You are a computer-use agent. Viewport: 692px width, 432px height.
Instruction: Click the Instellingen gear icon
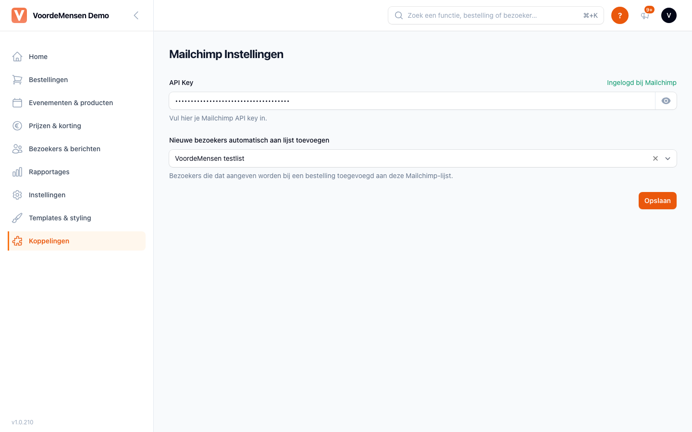coord(17,195)
